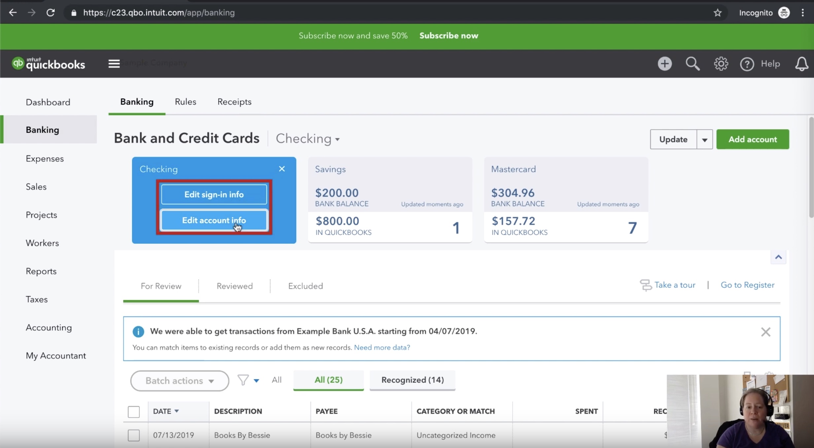814x448 pixels.
Task: Open Workers in the sidebar
Action: 43,243
